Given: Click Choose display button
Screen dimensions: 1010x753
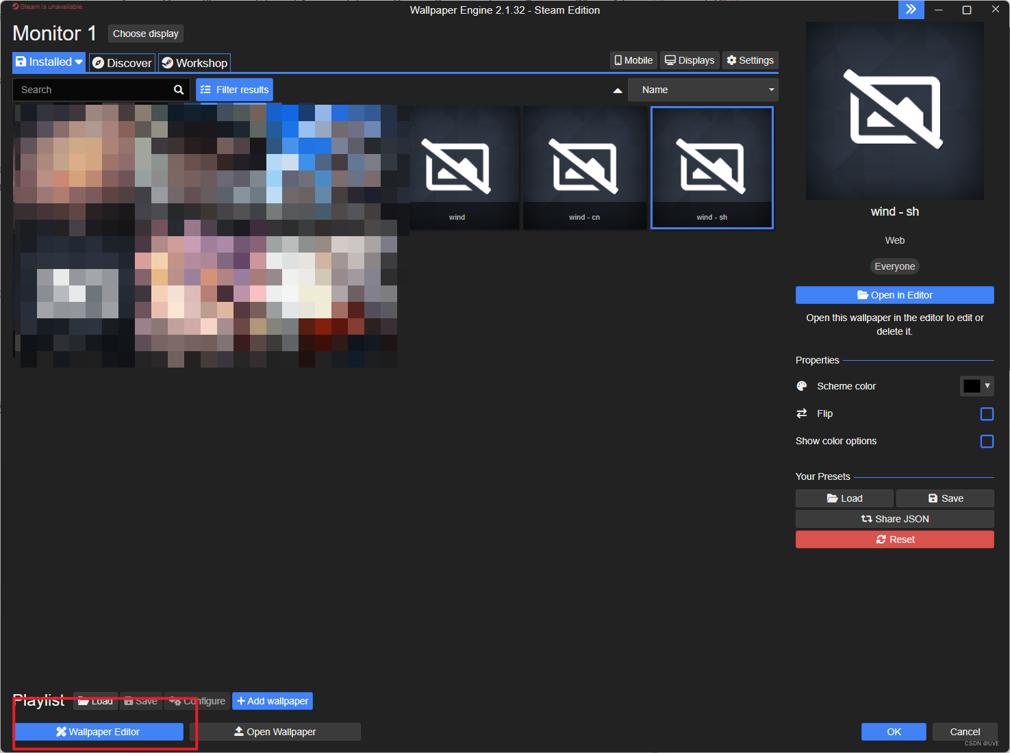Looking at the screenshot, I should click(x=145, y=34).
